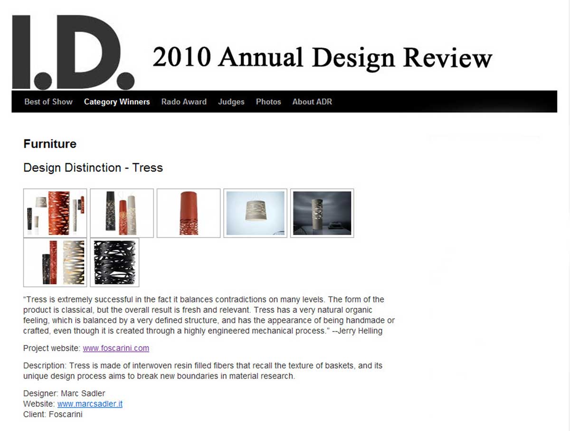Open thumbnail of black, red, white floor lamps
Image resolution: width=570 pixels, height=431 pixels.
[x=55, y=262]
